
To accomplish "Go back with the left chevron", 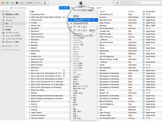I will [3, 8].
